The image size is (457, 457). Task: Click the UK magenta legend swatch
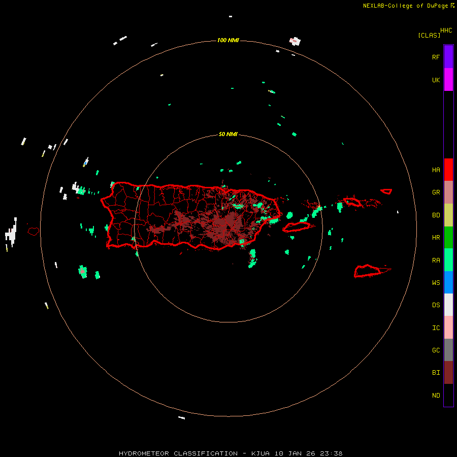click(x=448, y=80)
